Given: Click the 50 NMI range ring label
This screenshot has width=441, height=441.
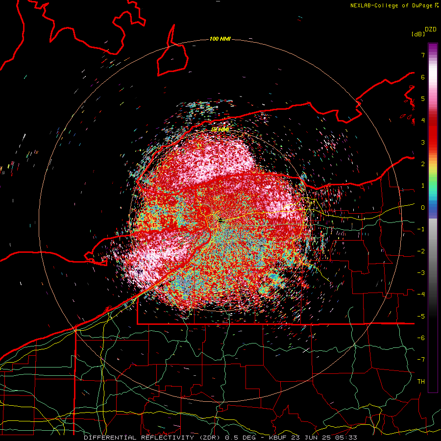Looking at the screenshot, I should pos(220,129).
